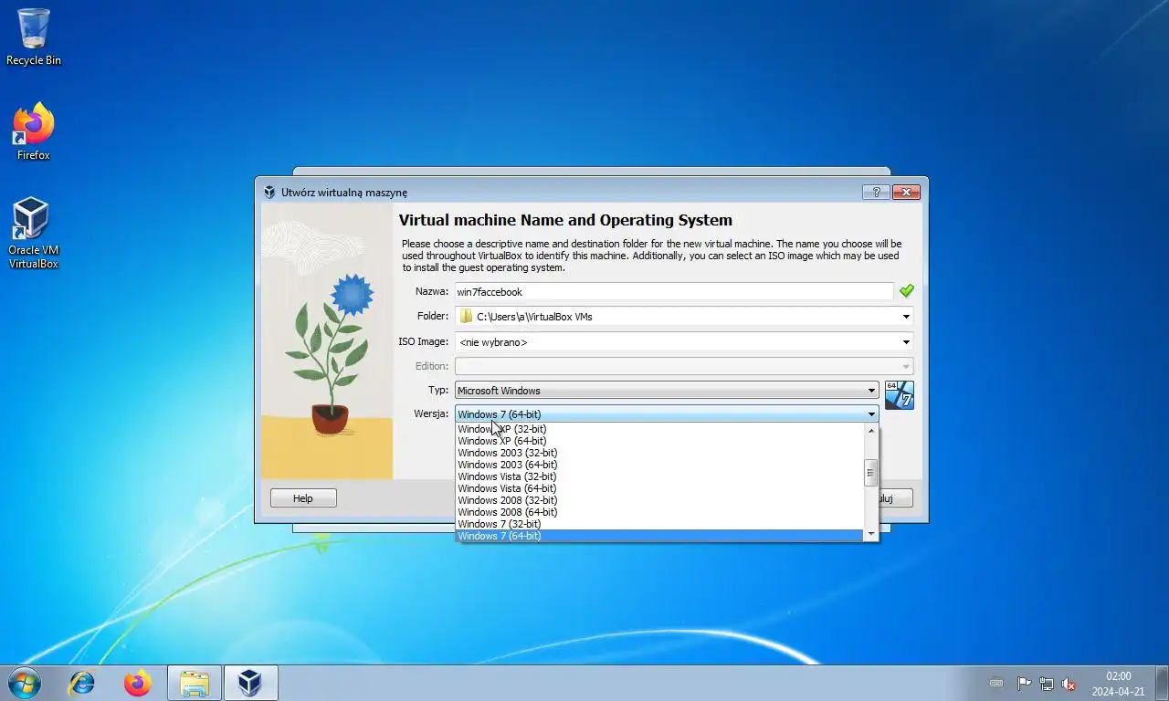Launch Internet Explorer from the taskbar
This screenshot has height=701, width=1169.
point(82,683)
